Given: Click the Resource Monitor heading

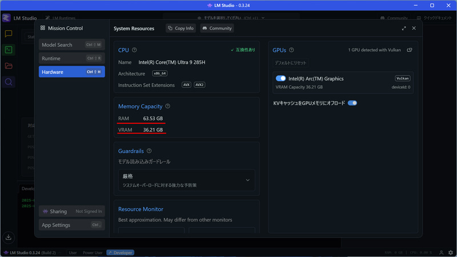Looking at the screenshot, I should (141, 209).
